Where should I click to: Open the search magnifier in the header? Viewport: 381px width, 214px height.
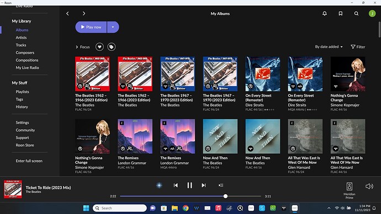pos(356,14)
